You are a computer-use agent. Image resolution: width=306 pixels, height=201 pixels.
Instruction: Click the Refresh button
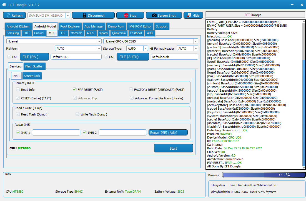(x=14, y=16)
